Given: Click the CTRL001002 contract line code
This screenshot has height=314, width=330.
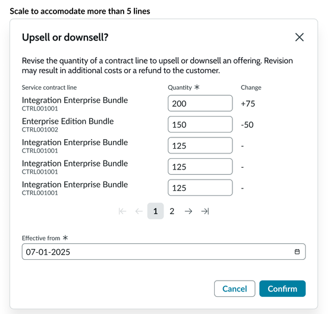Looking at the screenshot, I should click(40, 130).
